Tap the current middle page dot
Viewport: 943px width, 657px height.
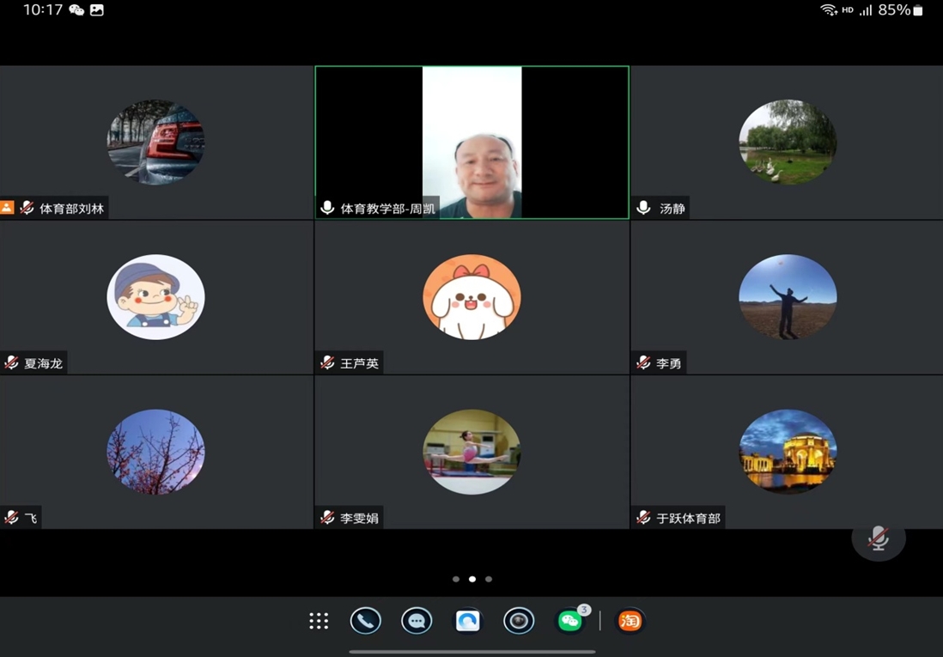pos(472,579)
